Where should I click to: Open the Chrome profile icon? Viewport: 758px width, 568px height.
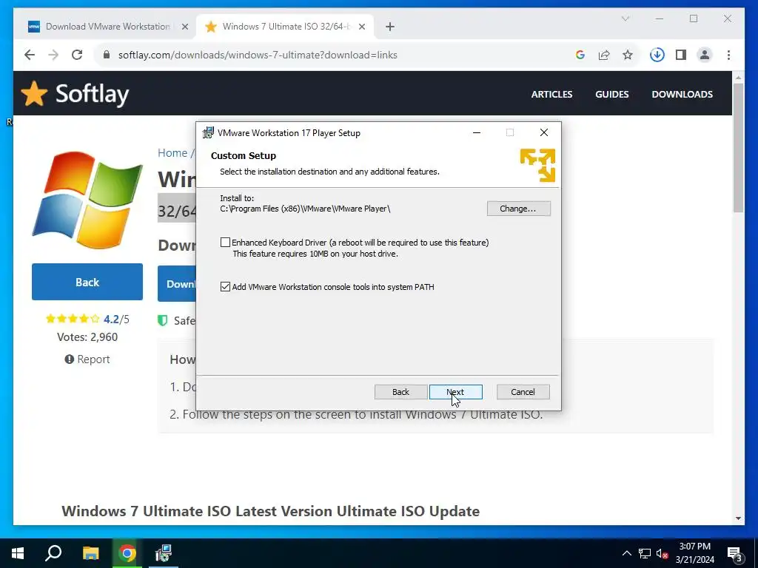coord(705,55)
